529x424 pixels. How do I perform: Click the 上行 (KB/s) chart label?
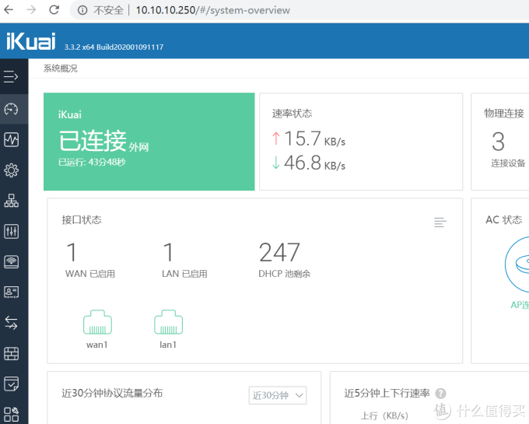coord(384,415)
